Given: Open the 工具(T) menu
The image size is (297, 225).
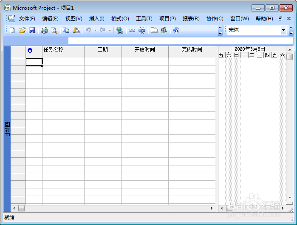Looking at the screenshot, I should [144, 19].
